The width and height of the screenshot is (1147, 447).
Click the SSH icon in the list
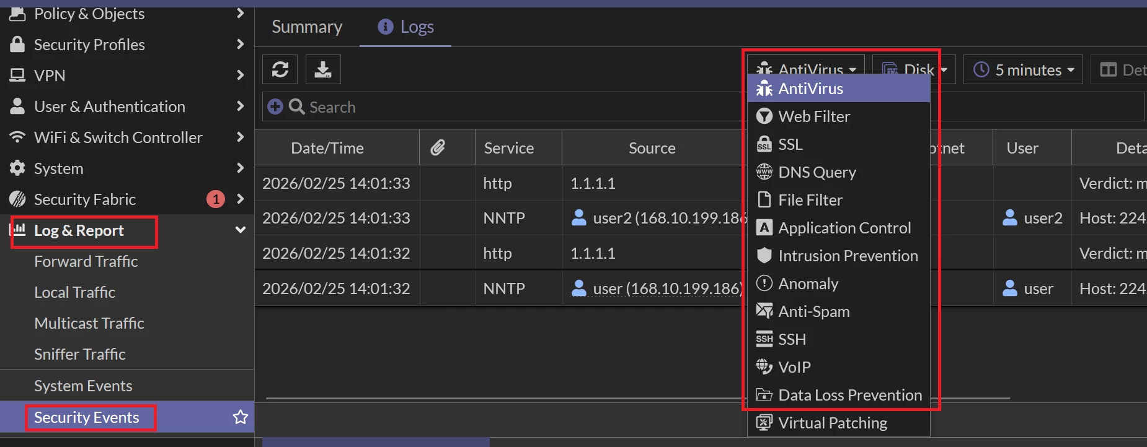pos(764,339)
